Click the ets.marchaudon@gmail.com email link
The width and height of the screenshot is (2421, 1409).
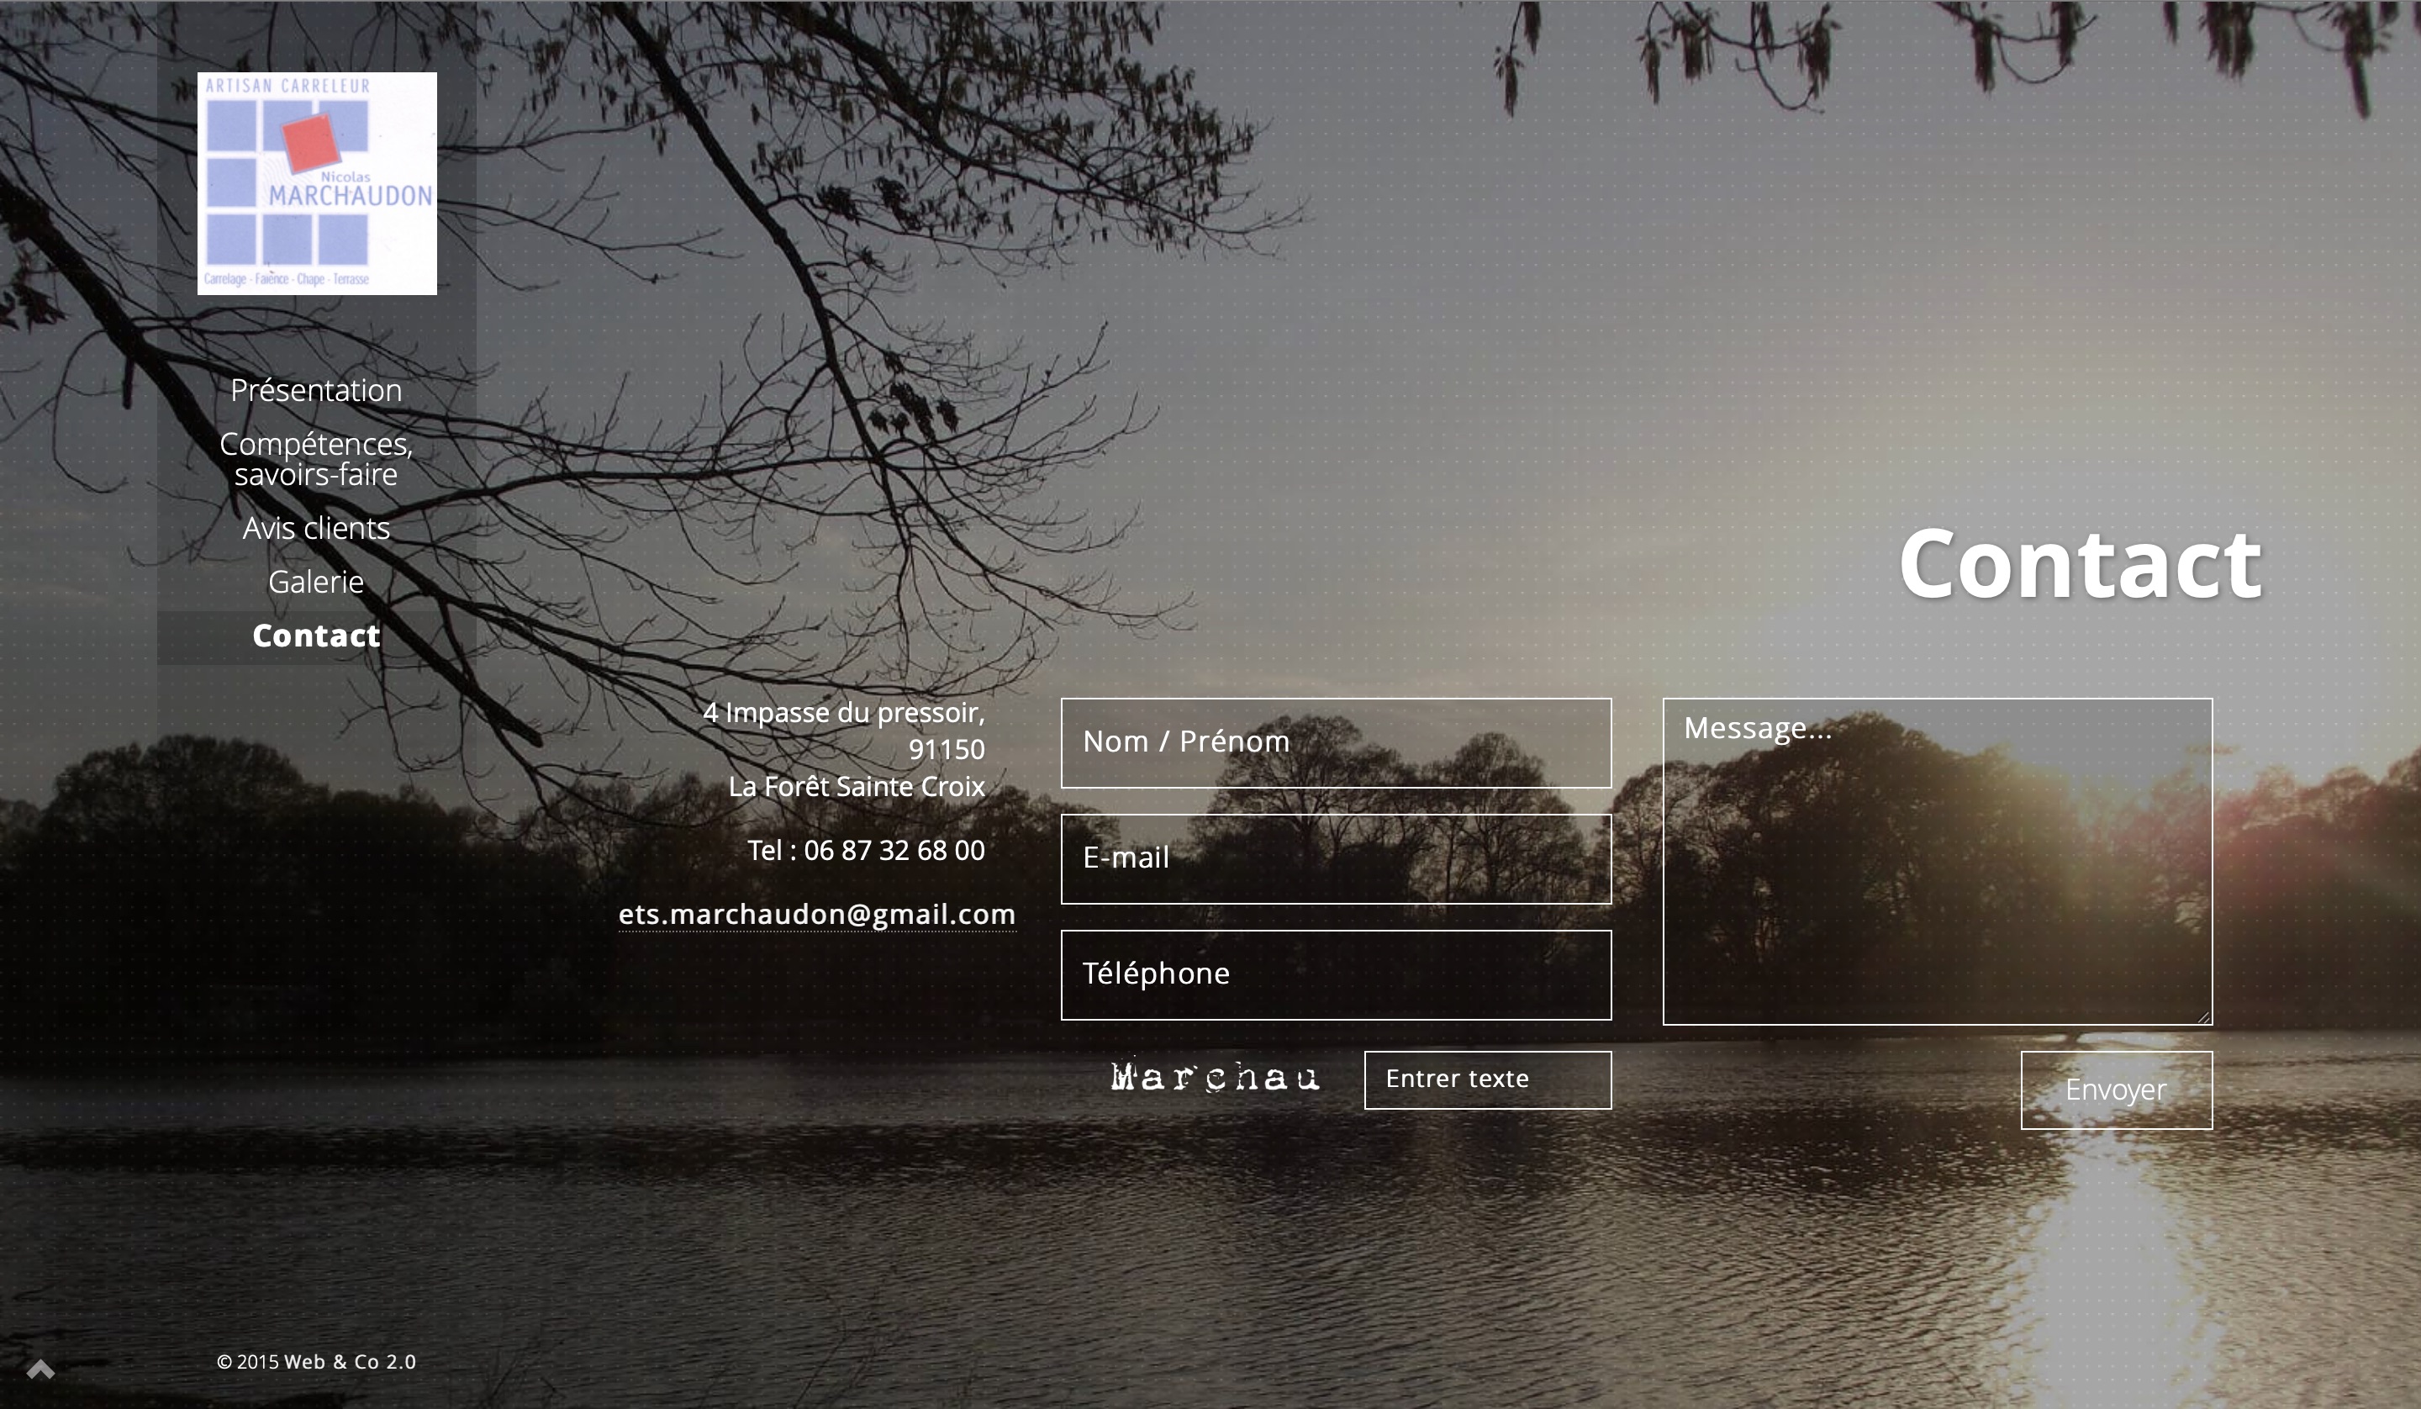[816, 914]
